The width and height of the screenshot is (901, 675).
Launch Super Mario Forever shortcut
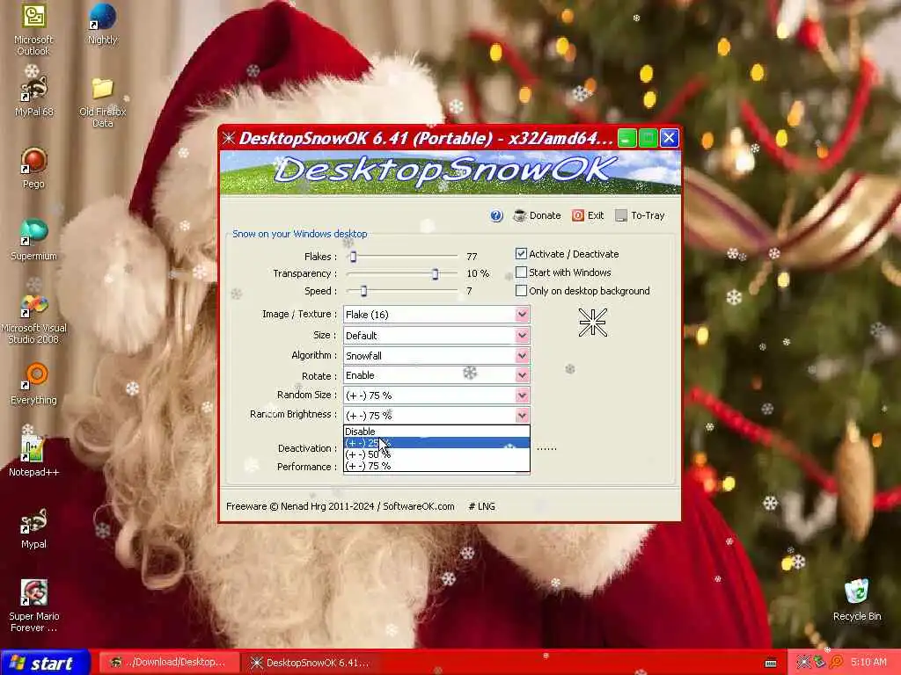click(34, 606)
